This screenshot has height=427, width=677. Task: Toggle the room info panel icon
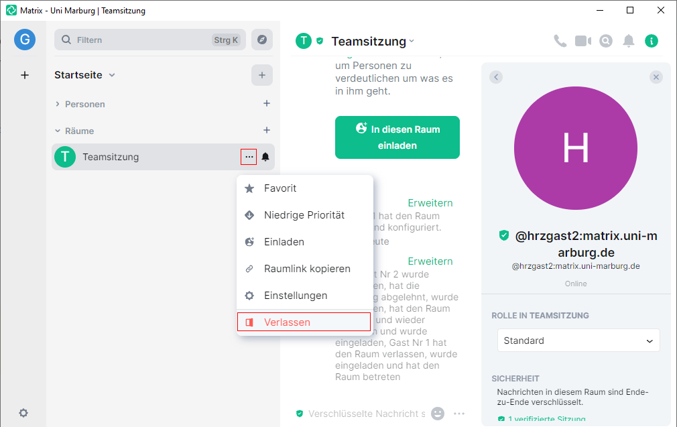[652, 41]
